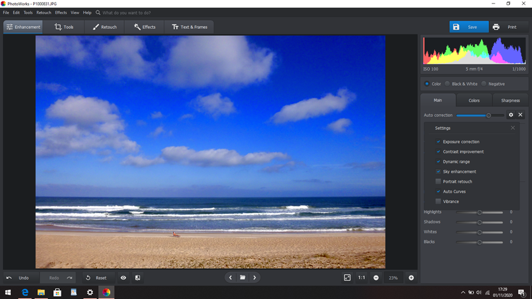Click the Auto correction settings gear icon
532x299 pixels.
point(511,115)
